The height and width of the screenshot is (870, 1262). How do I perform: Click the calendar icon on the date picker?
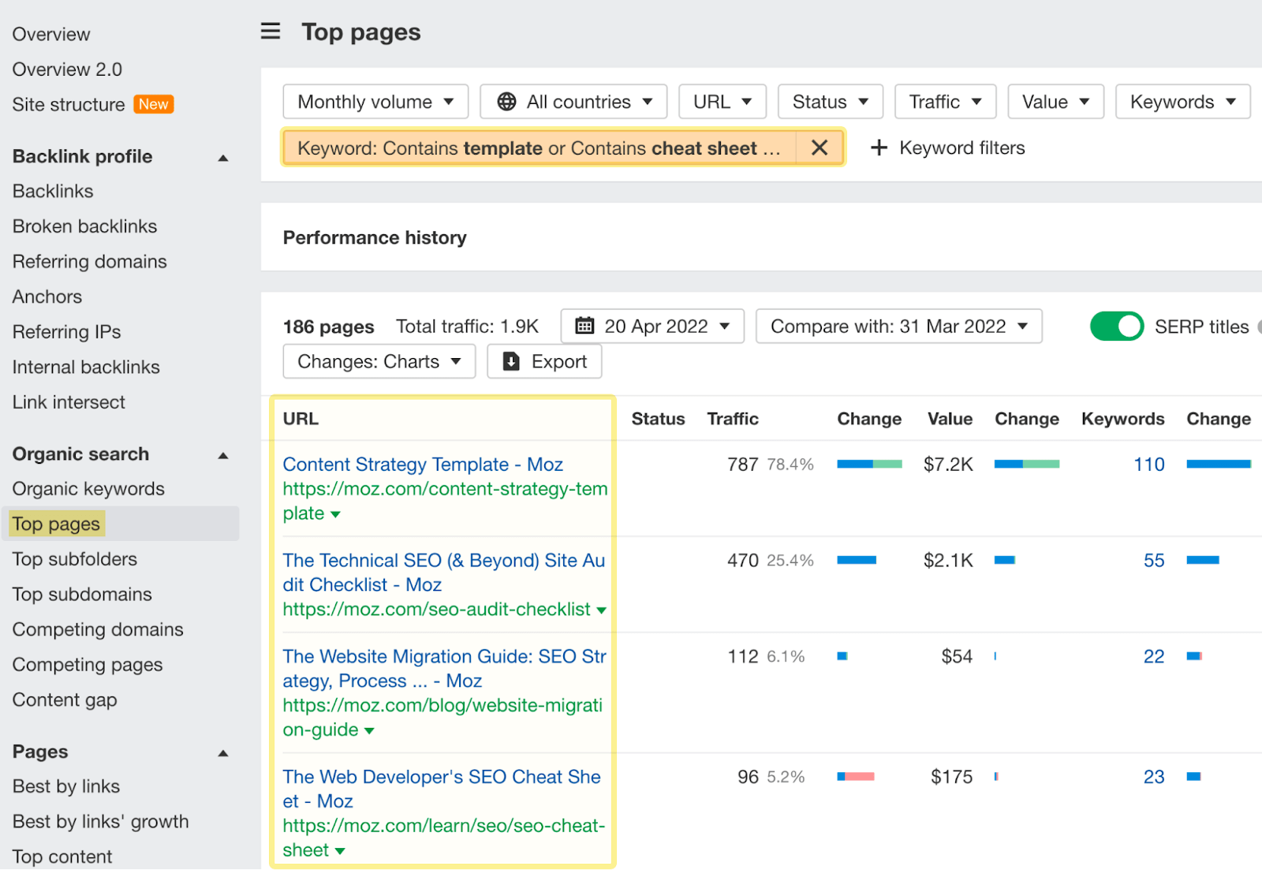[585, 326]
